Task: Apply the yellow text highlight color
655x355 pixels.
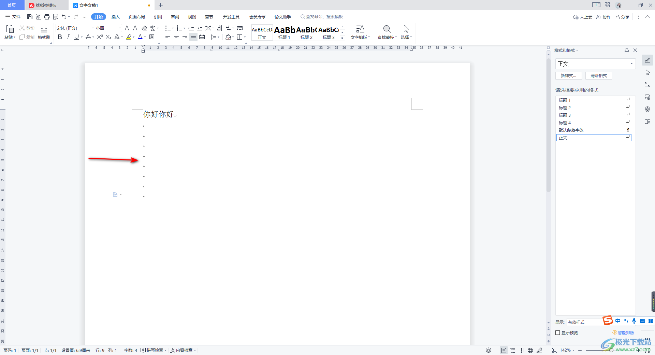Action: (x=129, y=37)
